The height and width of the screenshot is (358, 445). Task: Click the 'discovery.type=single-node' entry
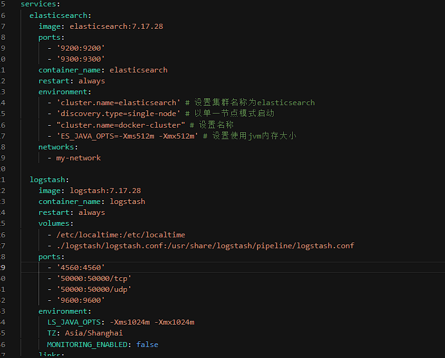click(x=118, y=114)
